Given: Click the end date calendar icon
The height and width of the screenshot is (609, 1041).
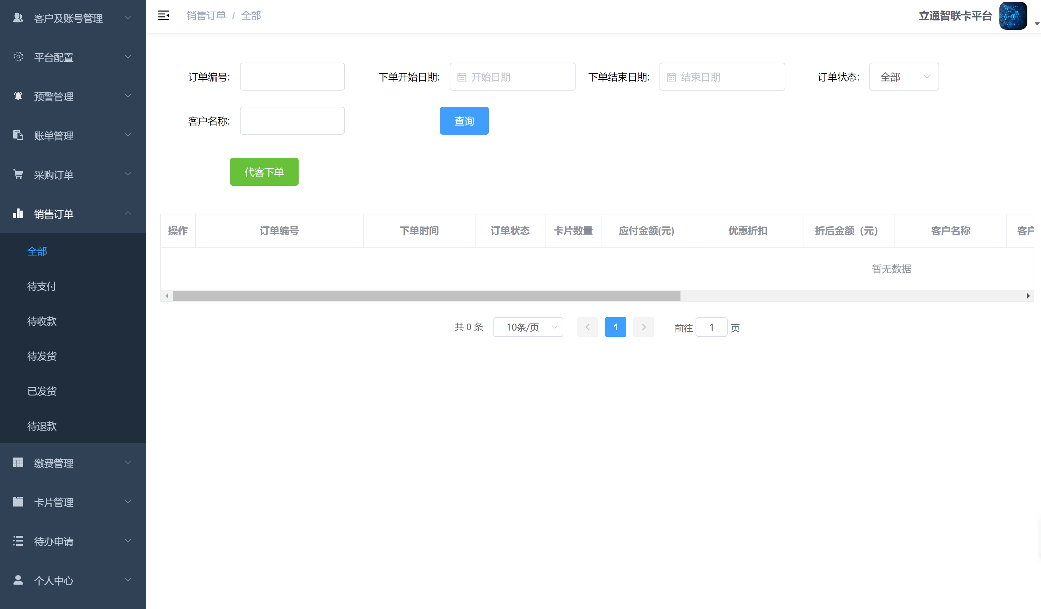Looking at the screenshot, I should click(x=672, y=77).
